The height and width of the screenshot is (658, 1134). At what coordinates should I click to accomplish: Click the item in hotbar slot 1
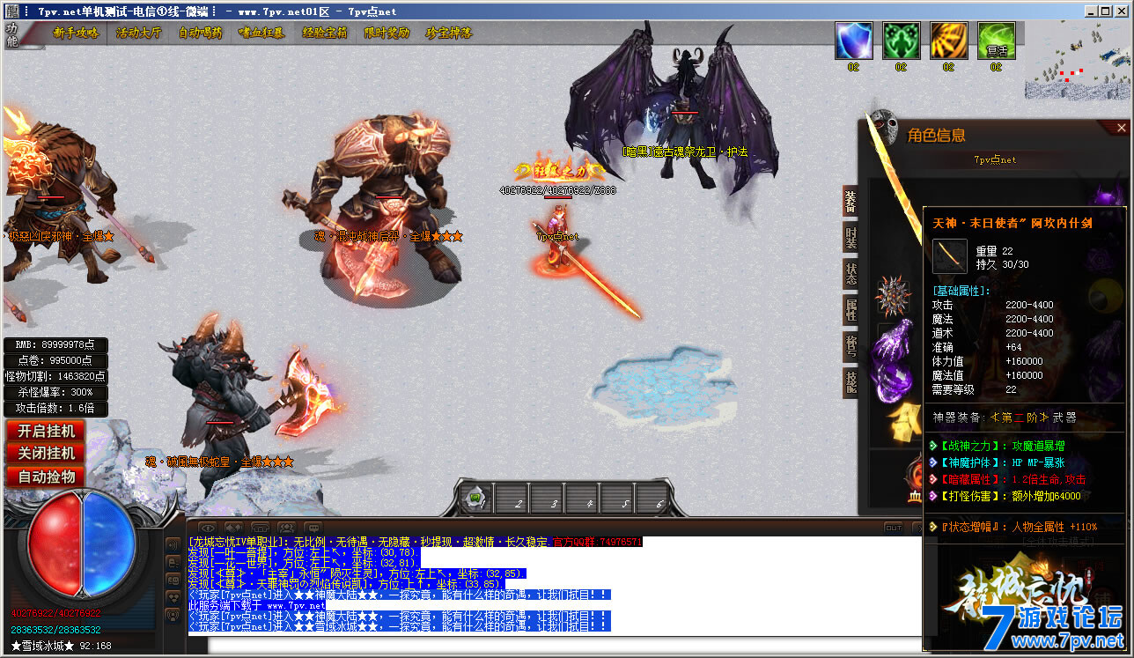[x=476, y=498]
